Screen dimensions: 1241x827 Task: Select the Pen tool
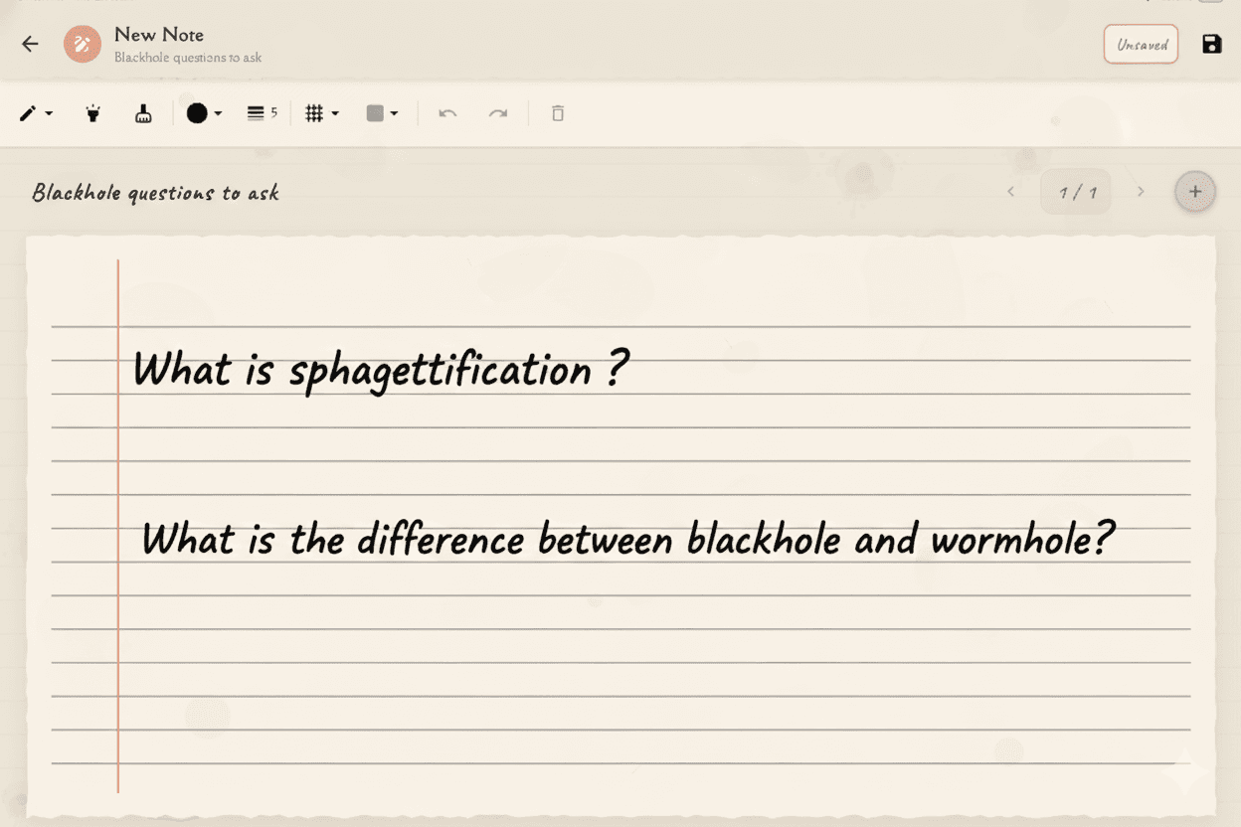(27, 113)
